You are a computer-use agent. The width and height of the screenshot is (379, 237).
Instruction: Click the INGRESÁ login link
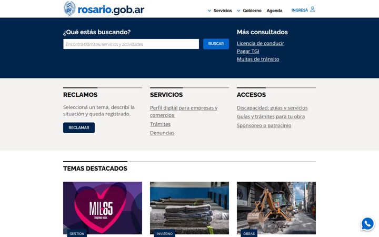[x=300, y=10]
